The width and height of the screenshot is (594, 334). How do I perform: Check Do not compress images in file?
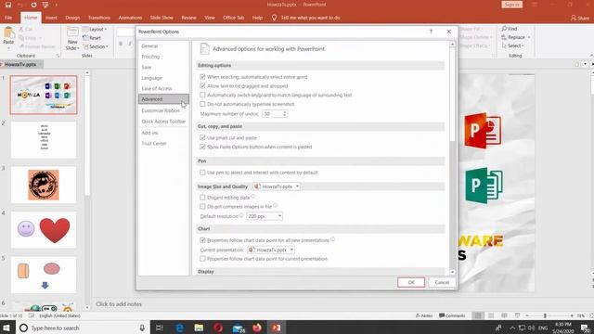(x=202, y=206)
